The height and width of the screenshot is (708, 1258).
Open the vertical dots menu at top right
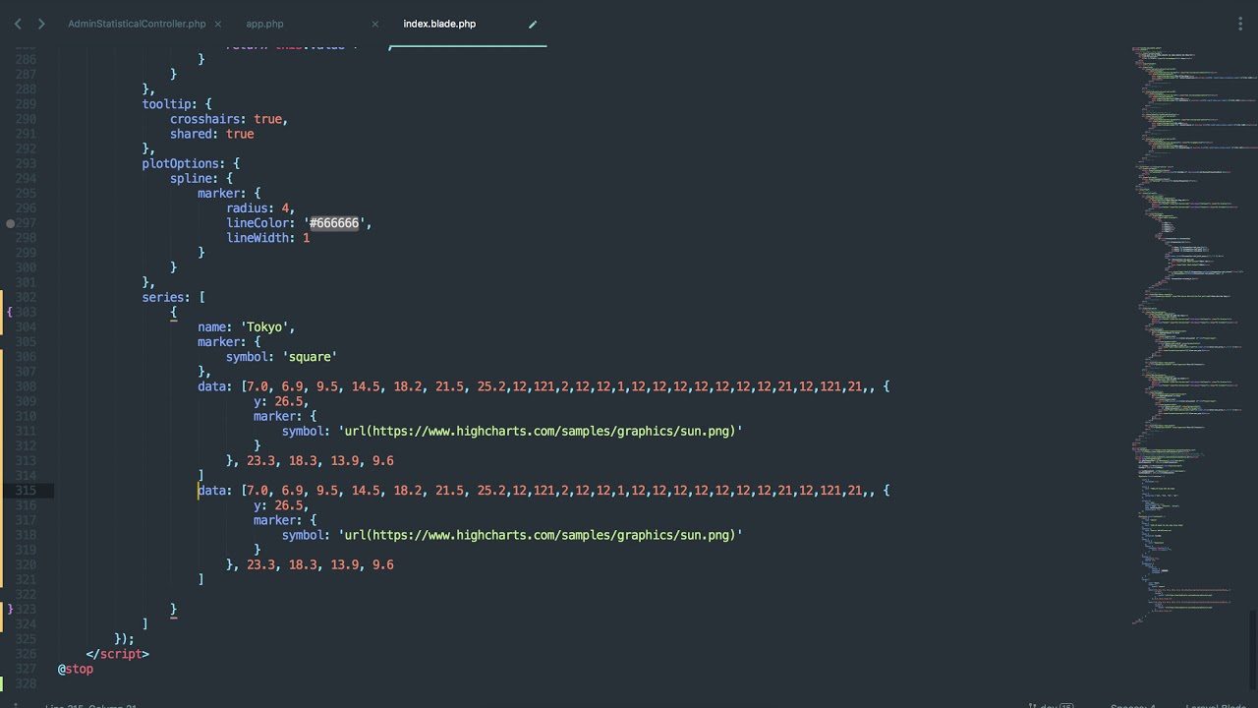[1241, 24]
